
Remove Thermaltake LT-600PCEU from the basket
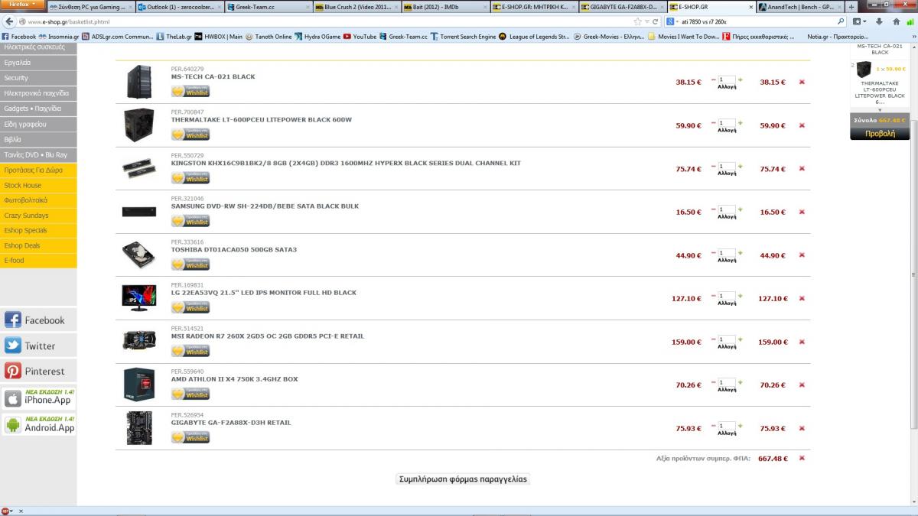[802, 125]
